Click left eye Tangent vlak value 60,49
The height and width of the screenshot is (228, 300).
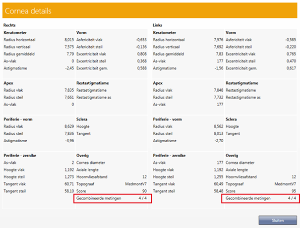(x=217, y=183)
